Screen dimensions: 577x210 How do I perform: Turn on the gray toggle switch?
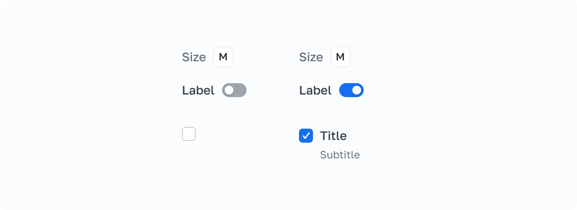[234, 90]
